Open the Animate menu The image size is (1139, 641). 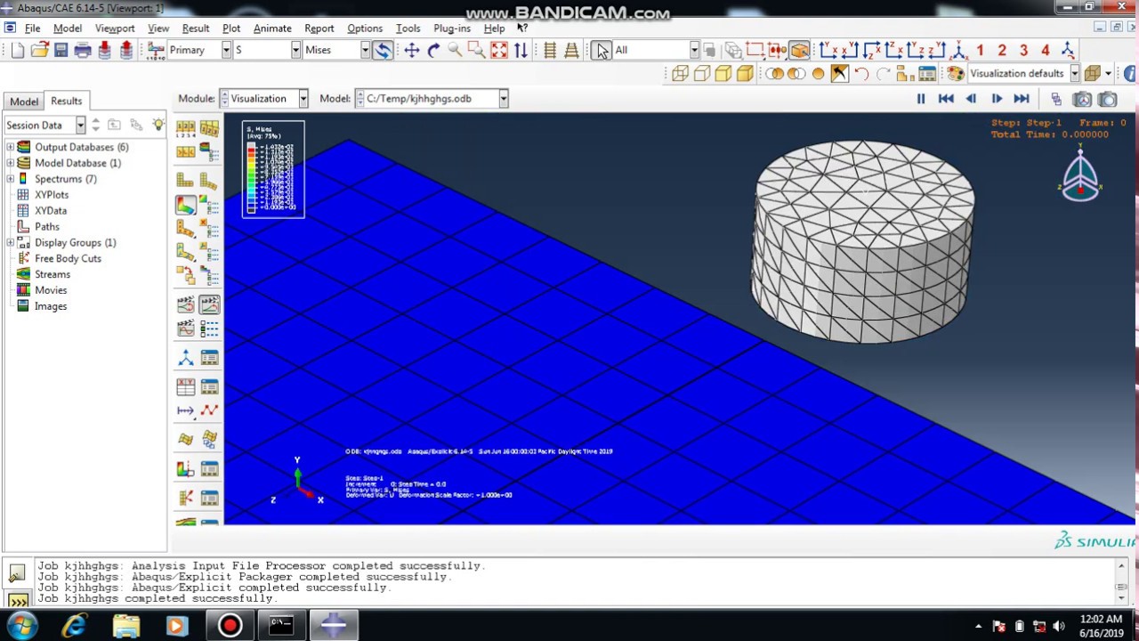point(272,28)
